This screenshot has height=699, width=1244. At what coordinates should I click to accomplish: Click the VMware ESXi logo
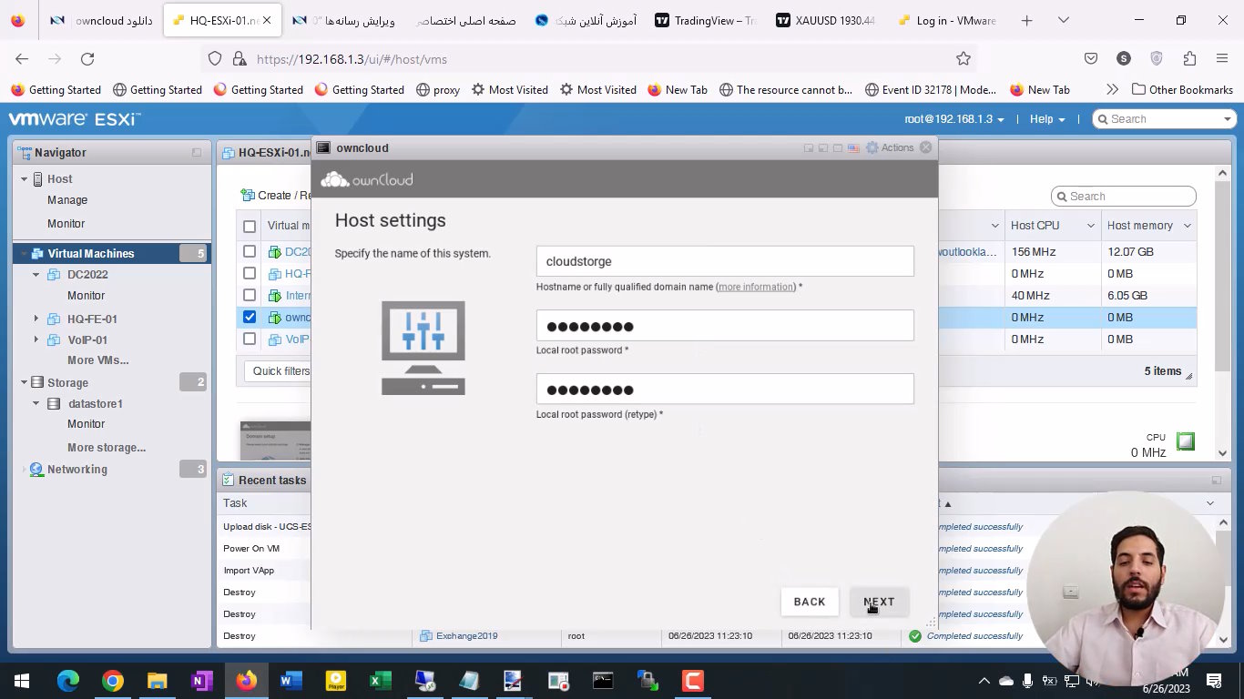(x=74, y=119)
